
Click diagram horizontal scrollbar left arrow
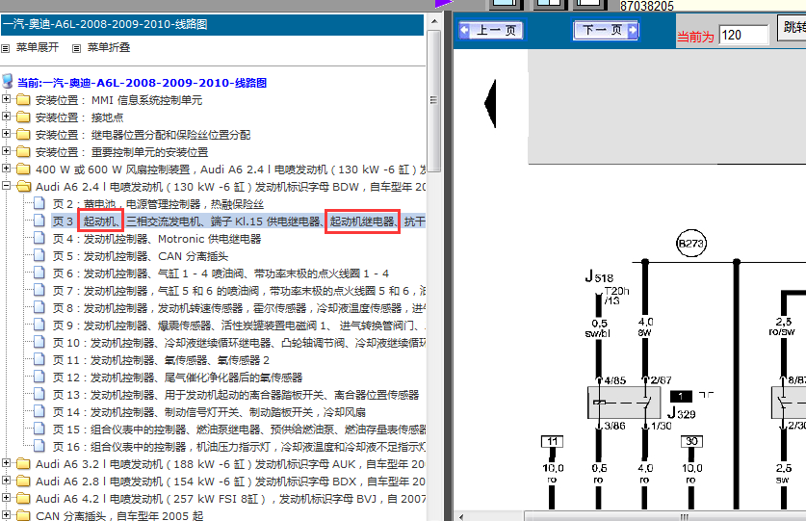point(461,516)
